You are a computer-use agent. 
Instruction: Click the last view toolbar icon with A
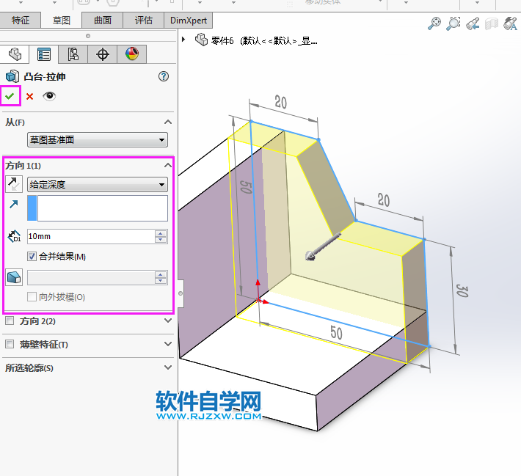tap(510, 23)
